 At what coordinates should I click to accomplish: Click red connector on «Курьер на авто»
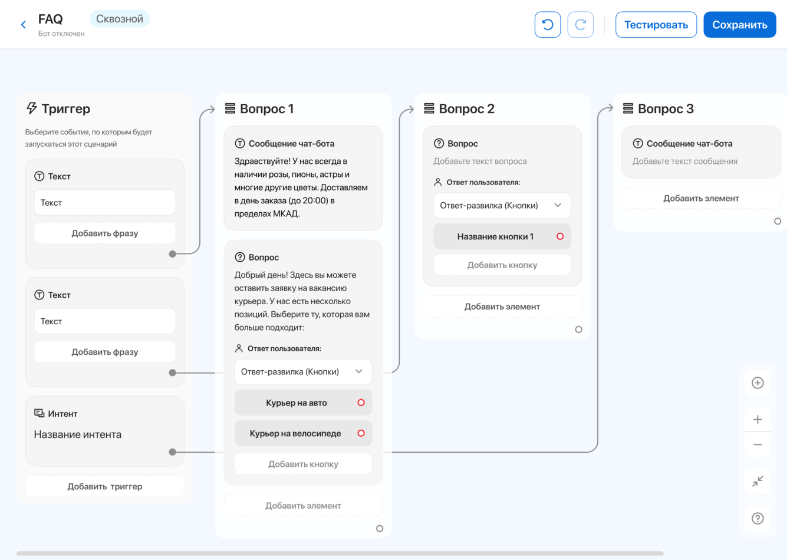tap(361, 403)
